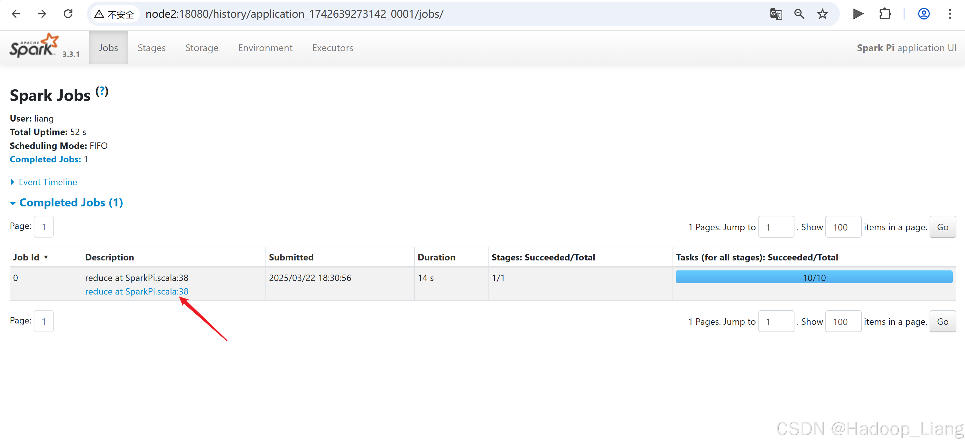Collapse the Completed Jobs (1) section
965x445 pixels.
coord(70,203)
